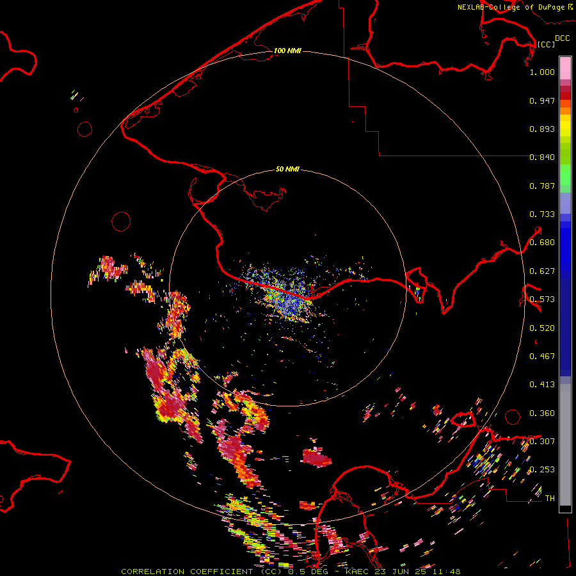Click the 0.680 scale value
576x576 pixels.
click(x=542, y=243)
